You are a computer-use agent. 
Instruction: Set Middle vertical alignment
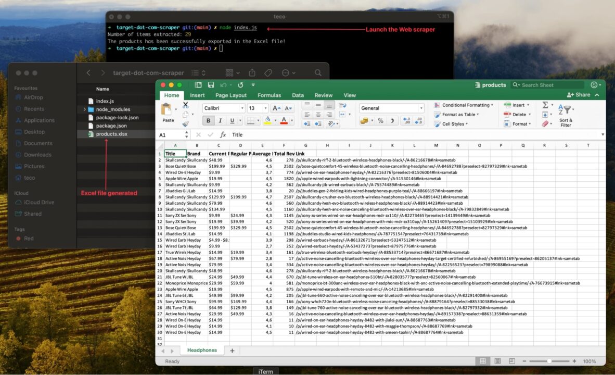[x=318, y=105]
